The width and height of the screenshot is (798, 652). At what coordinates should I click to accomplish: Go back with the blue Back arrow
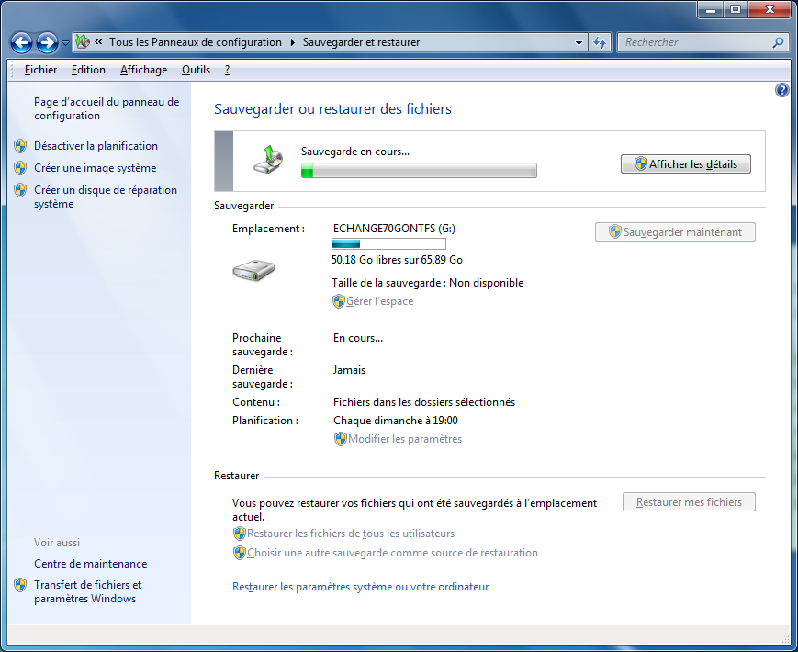pos(22,43)
